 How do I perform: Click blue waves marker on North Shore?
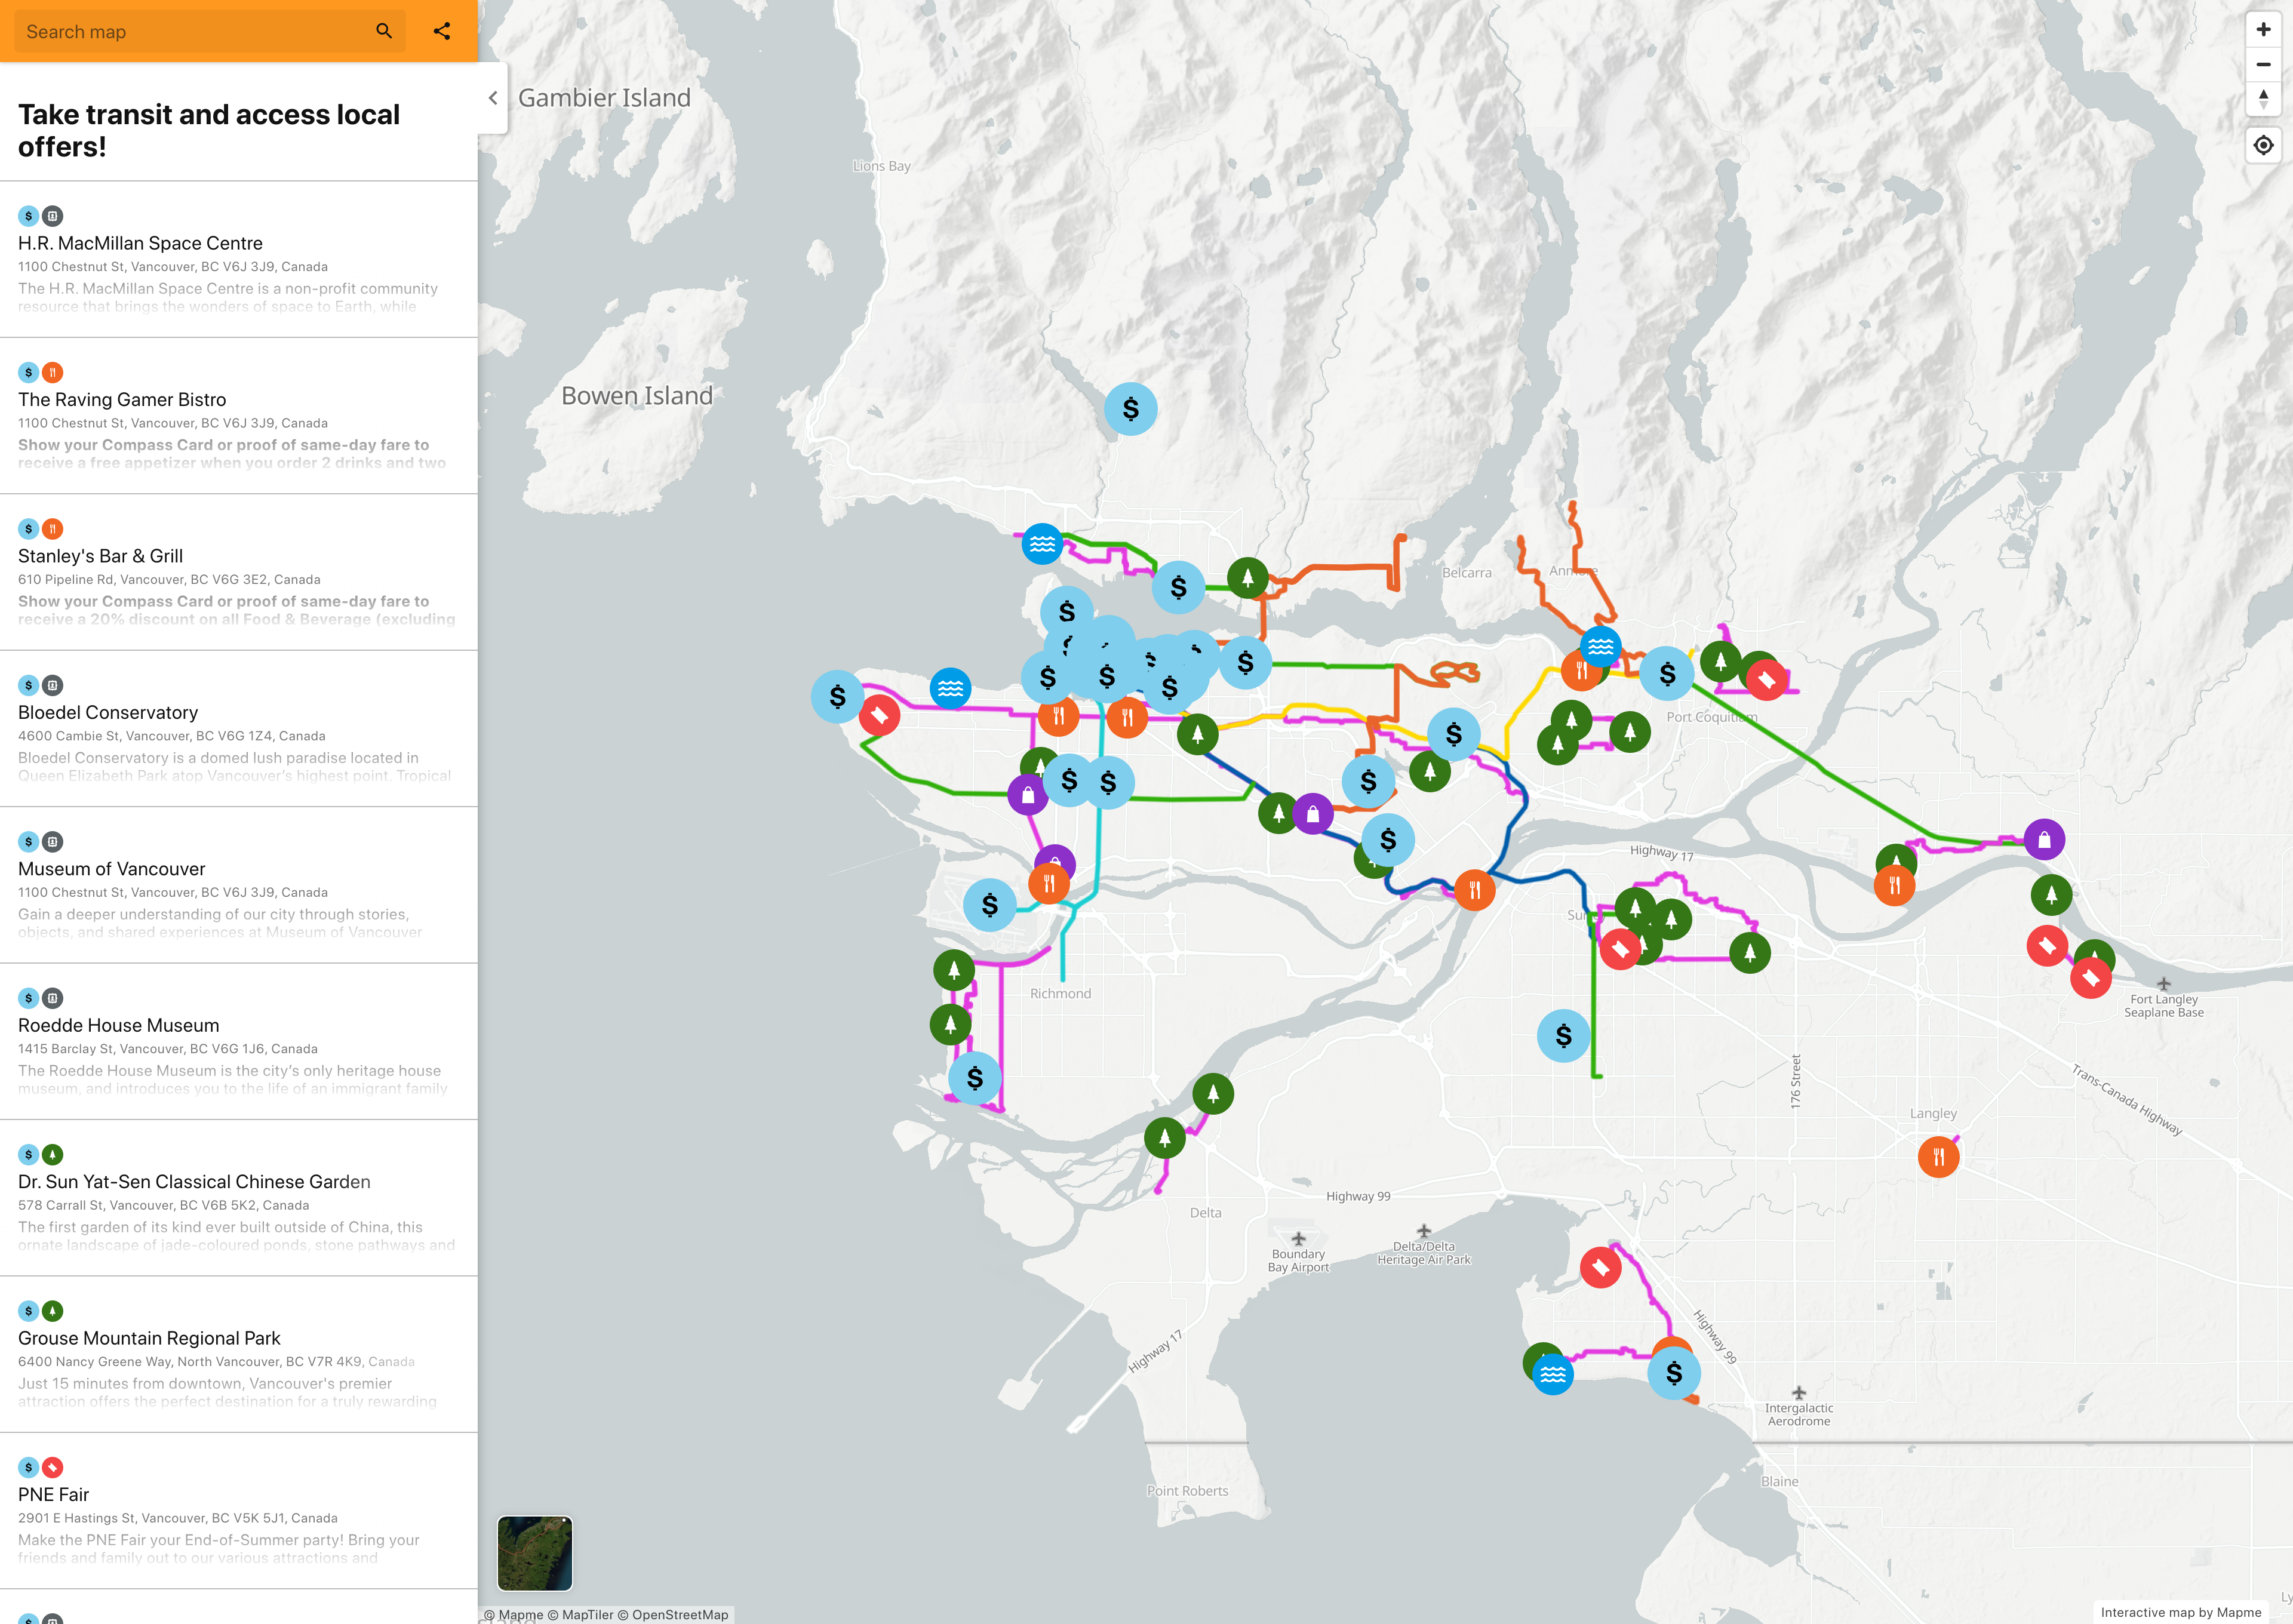(1042, 544)
